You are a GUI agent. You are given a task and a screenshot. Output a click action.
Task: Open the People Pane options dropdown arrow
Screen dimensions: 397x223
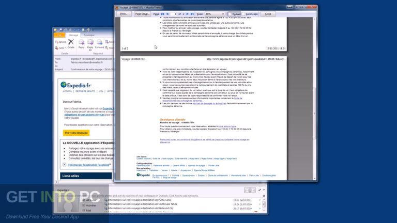coord(264,190)
